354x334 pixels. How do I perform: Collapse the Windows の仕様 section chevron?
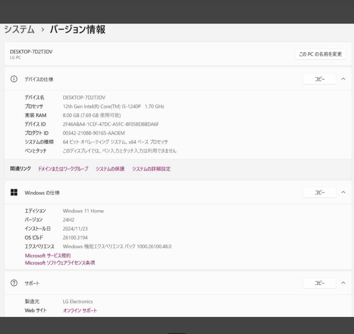(343, 192)
